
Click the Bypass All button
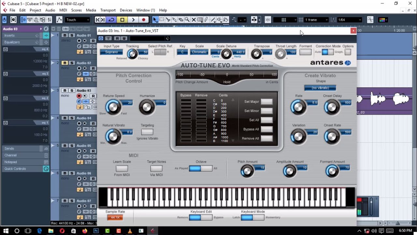[266, 129]
